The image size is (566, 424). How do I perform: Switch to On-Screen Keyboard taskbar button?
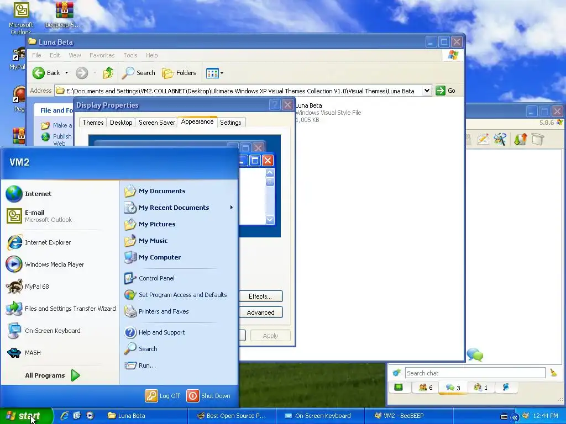pos(321,416)
